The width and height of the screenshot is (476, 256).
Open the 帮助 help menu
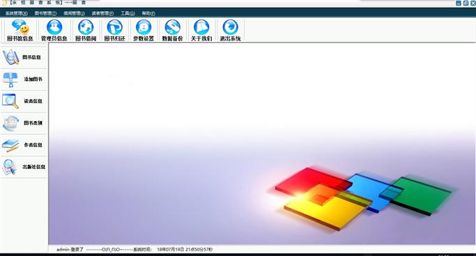[148, 13]
